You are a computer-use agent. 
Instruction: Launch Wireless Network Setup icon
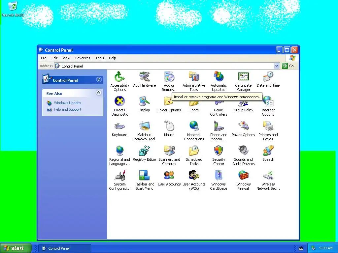tap(268, 176)
